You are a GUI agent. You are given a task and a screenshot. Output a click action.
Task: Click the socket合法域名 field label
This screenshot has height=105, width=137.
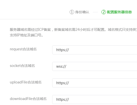[22, 66]
